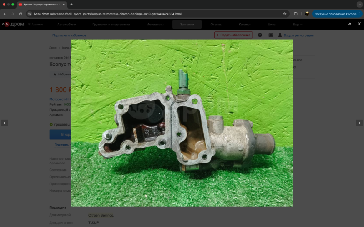The height and width of the screenshot is (227, 364).
Task: Show the next photo with right arrow
Action: tap(359, 123)
